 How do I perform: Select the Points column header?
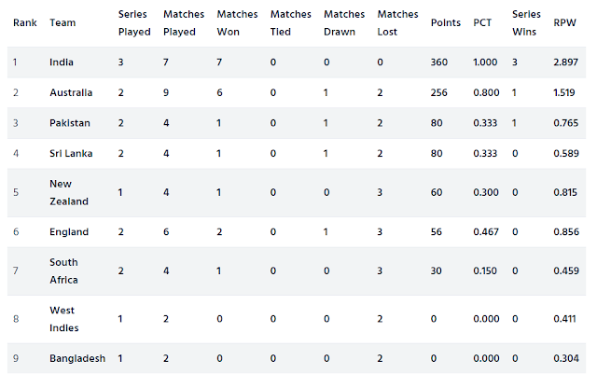point(446,22)
